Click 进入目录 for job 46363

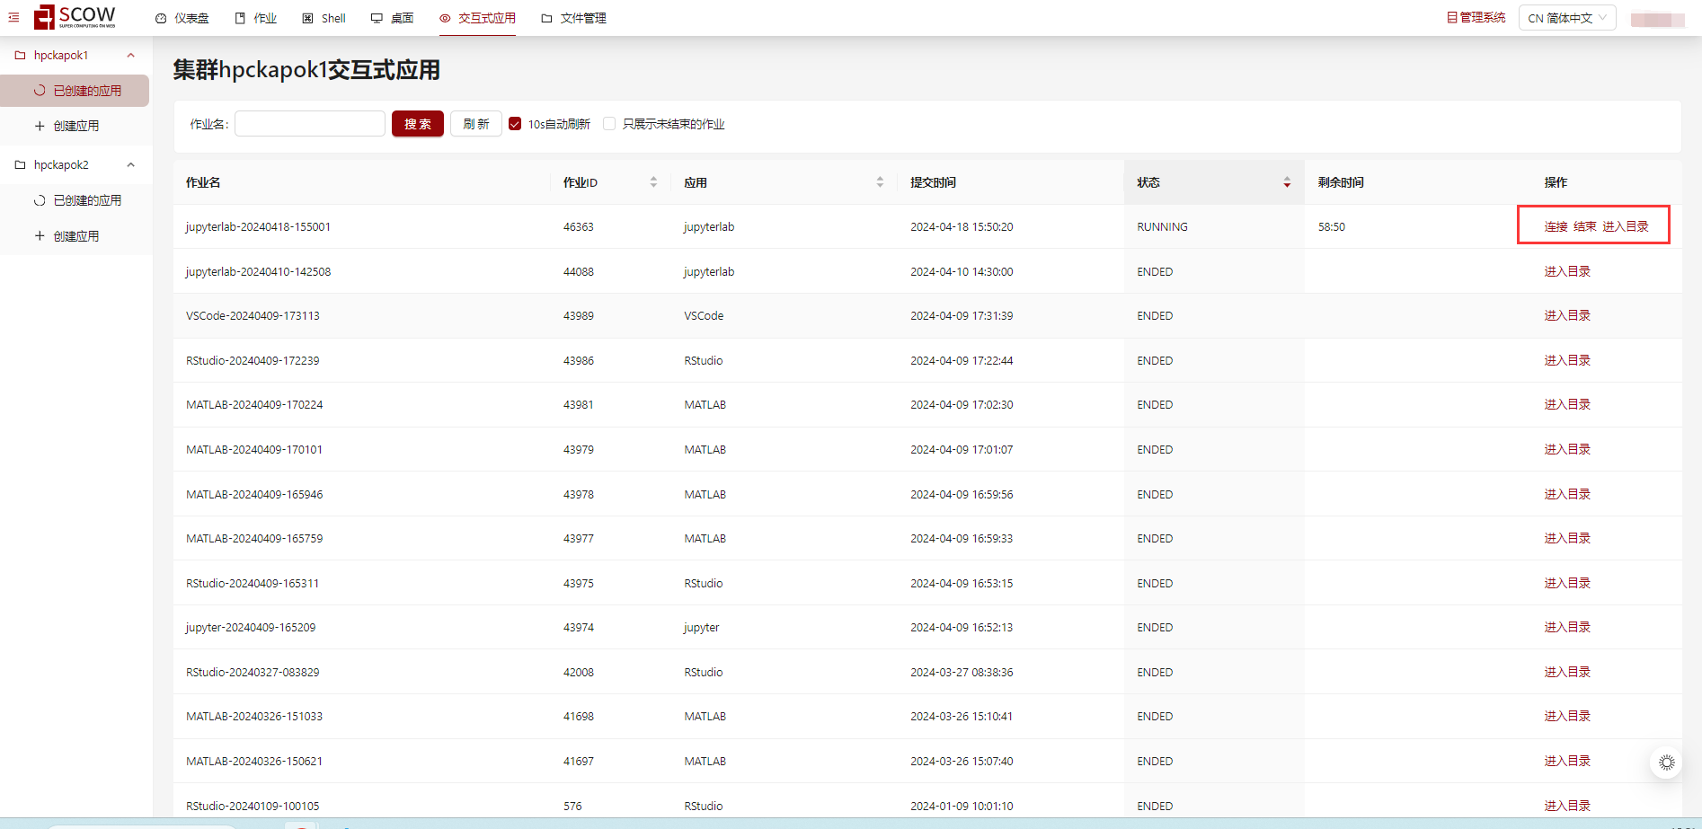(1626, 227)
